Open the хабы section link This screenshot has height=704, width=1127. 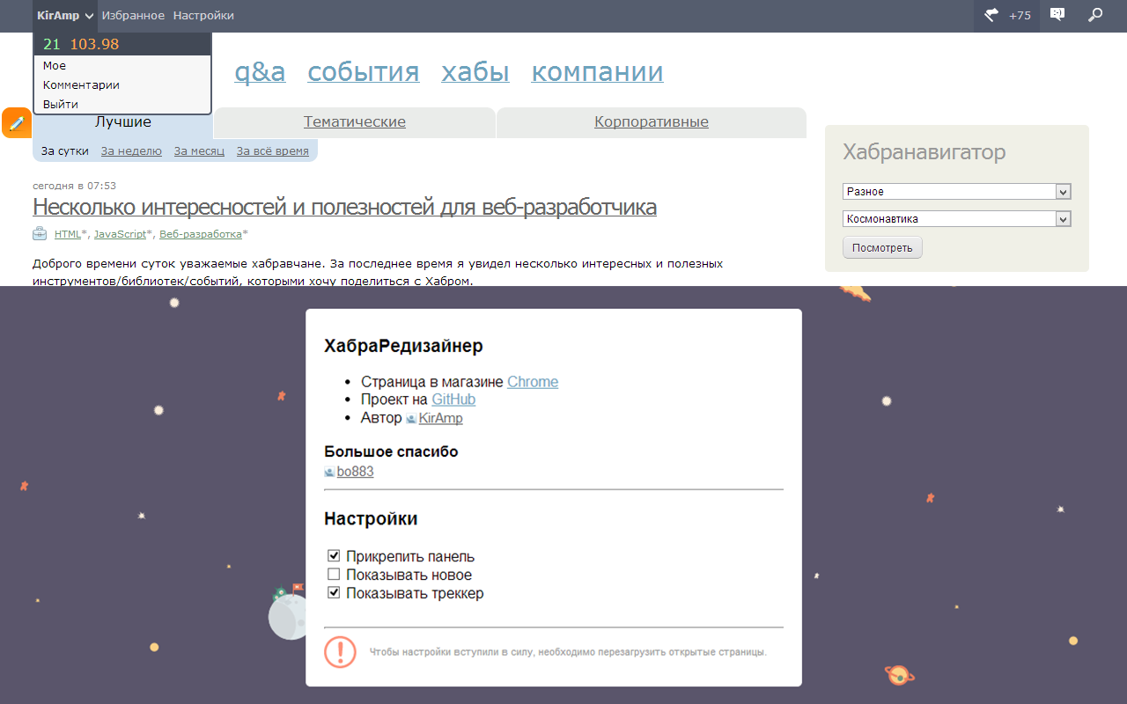click(x=475, y=72)
